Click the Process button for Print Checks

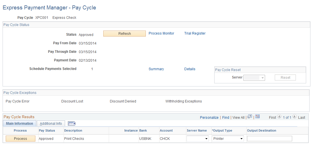[21, 138]
